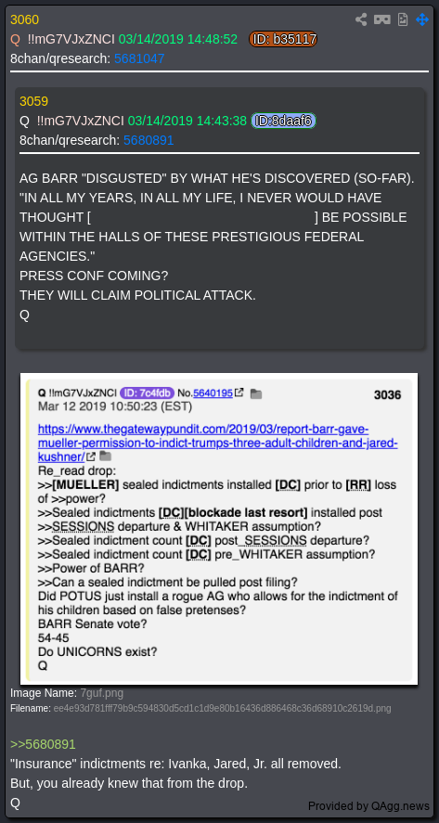Screen dimensions: 439x823
Task: Click the >>5680891 reply reference
Action: coord(43,744)
